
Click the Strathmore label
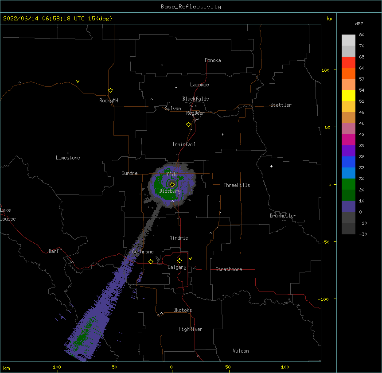coord(229,269)
